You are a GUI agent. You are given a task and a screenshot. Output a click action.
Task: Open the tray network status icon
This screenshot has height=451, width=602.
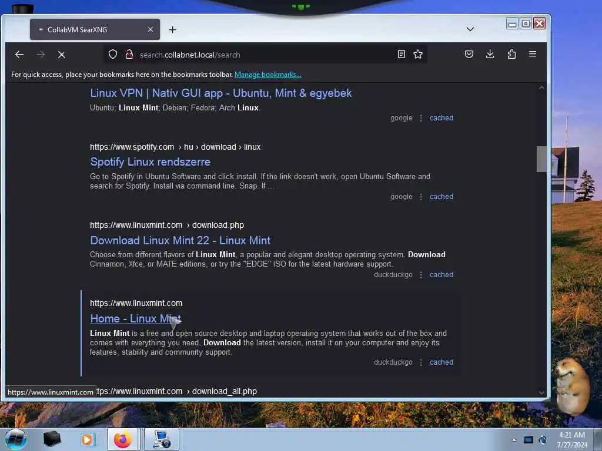click(543, 440)
